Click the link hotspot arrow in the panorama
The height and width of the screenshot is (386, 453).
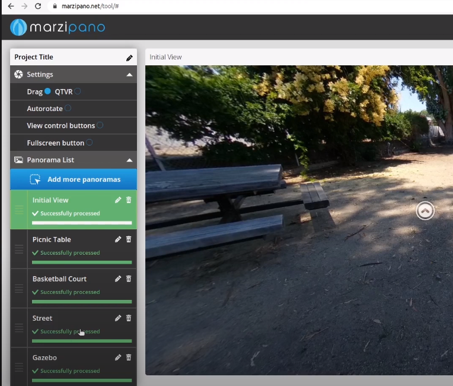(x=425, y=211)
